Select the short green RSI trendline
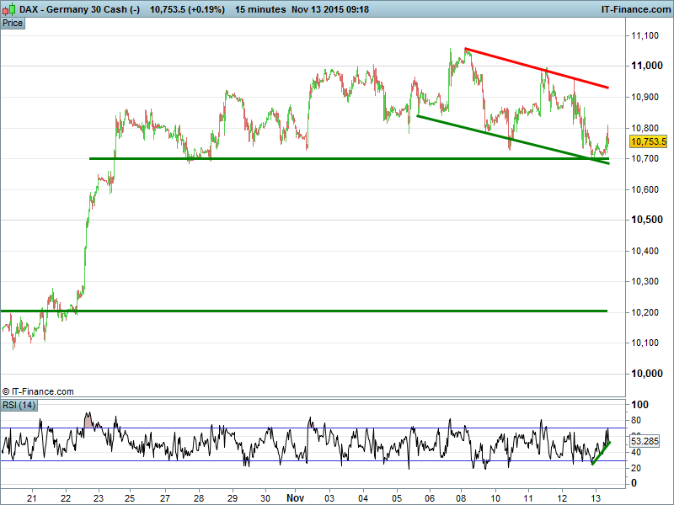 601,454
